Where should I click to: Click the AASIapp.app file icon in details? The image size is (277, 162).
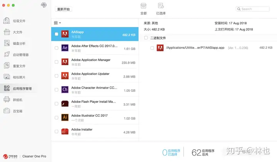pyautogui.click(x=160, y=48)
